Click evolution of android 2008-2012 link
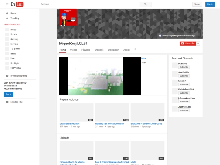The image size is (220, 165). click(146, 123)
